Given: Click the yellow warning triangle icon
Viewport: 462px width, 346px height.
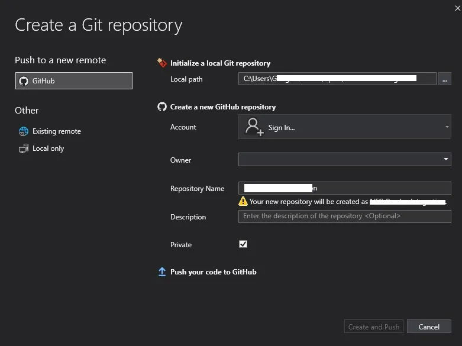Looking at the screenshot, I should [243, 202].
